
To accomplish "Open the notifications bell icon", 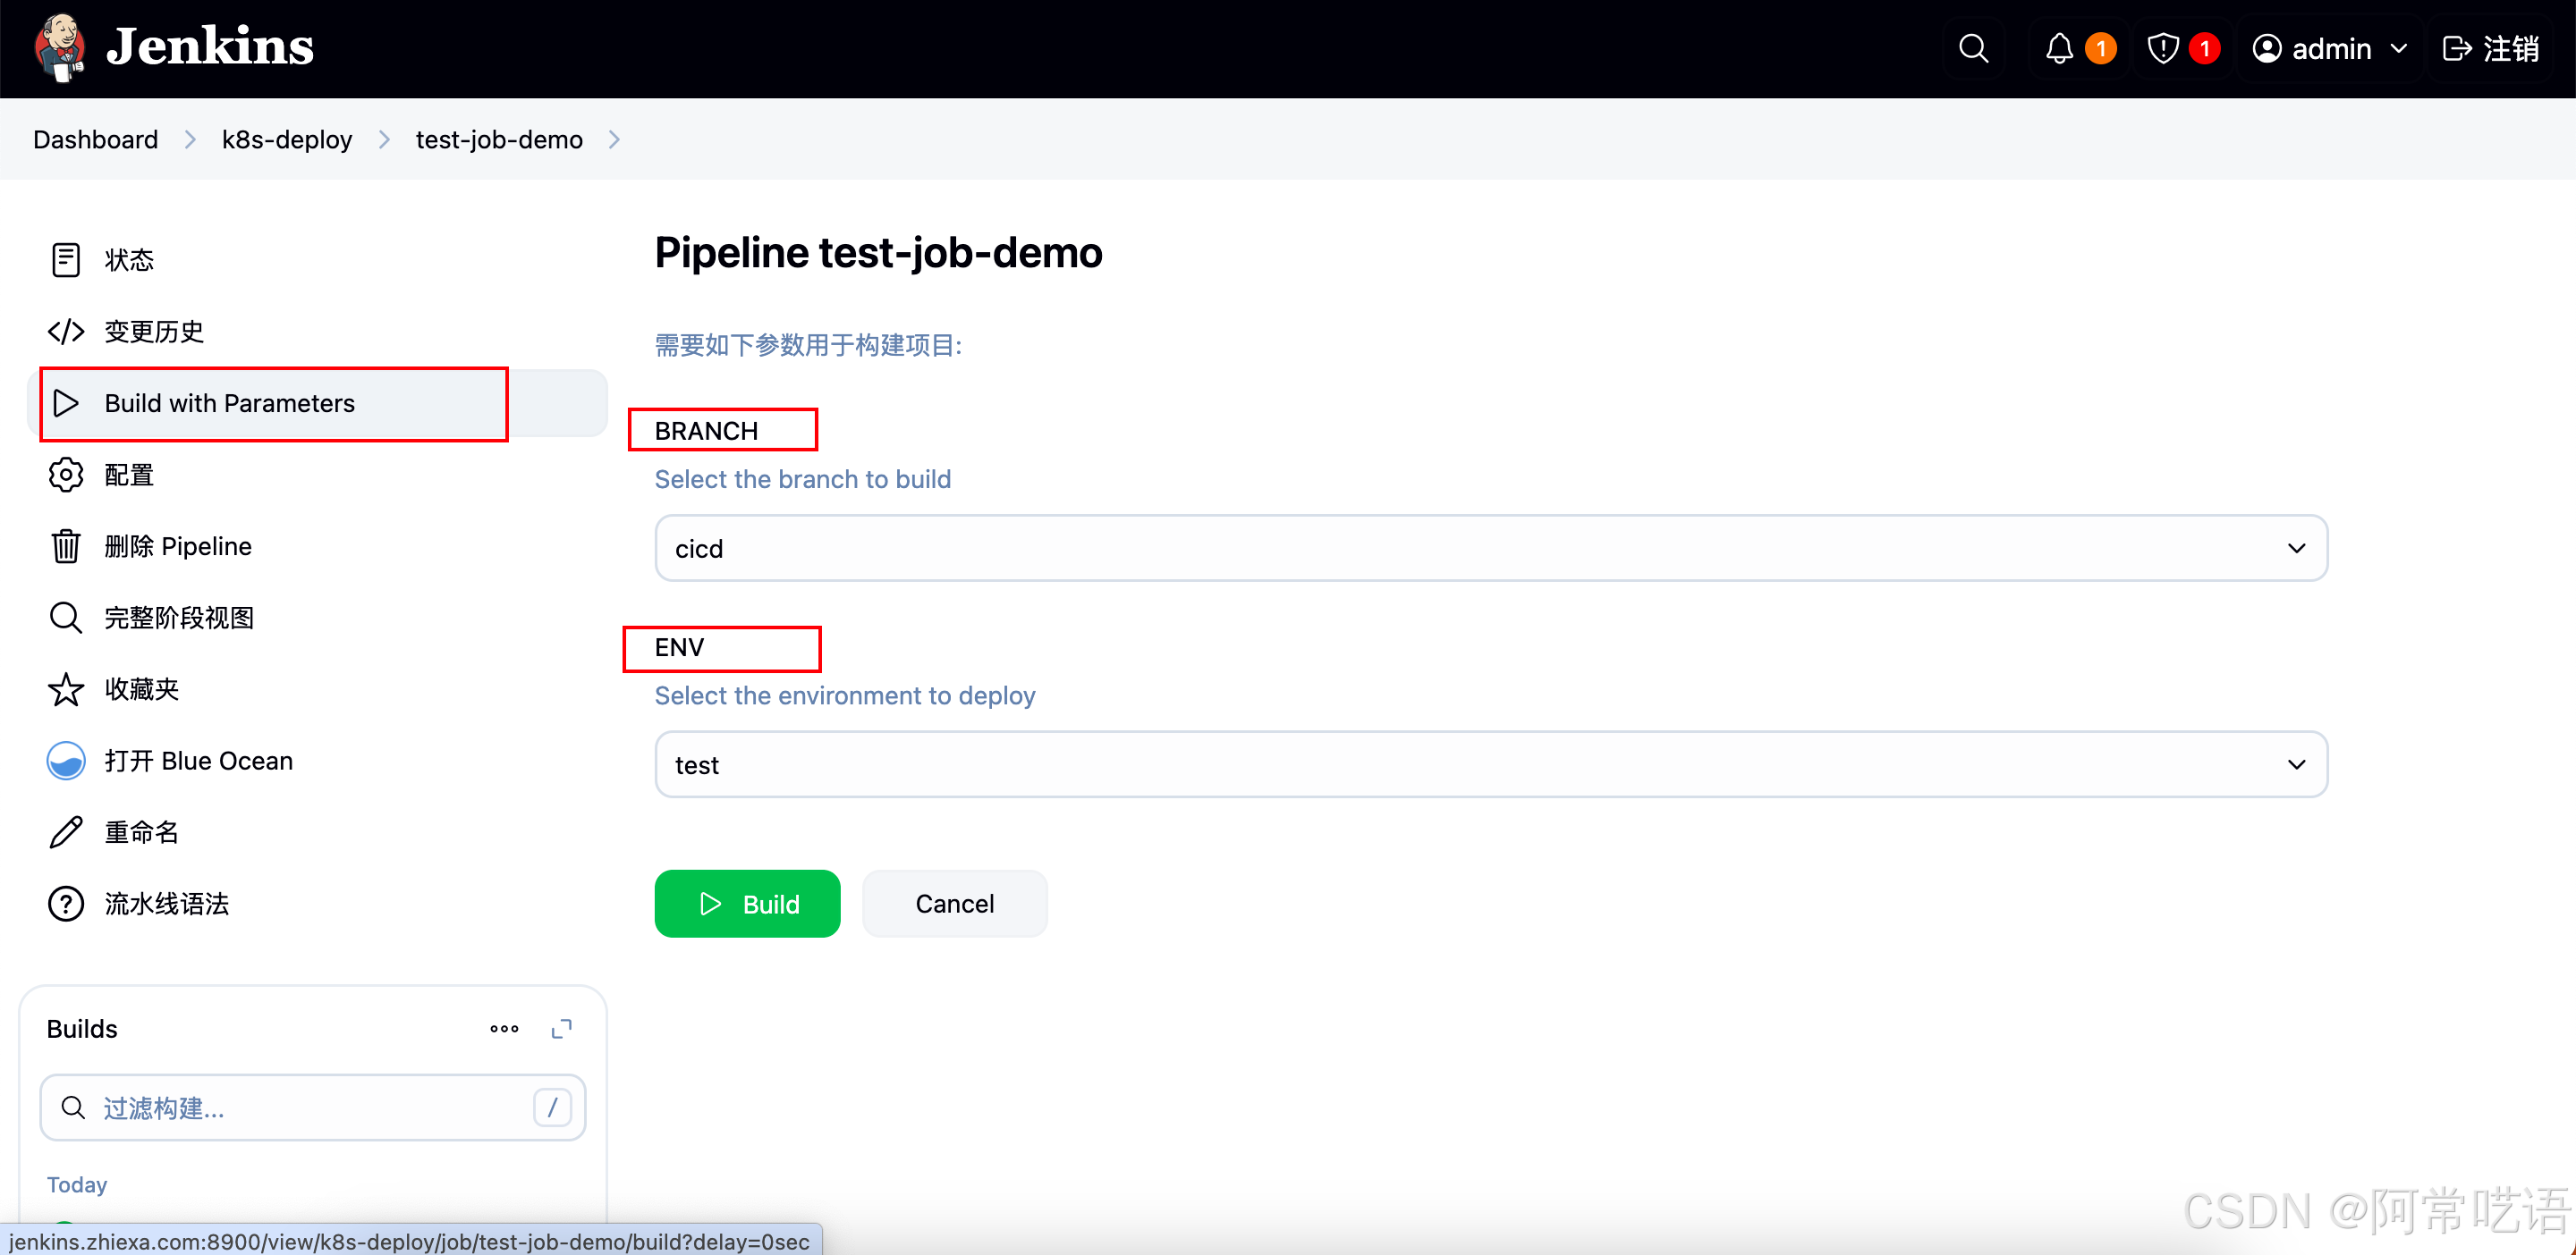I will 2059,48.
